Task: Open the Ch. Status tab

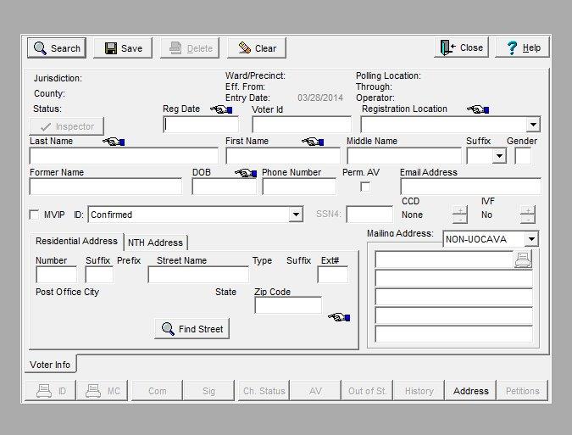Action: click(x=264, y=391)
